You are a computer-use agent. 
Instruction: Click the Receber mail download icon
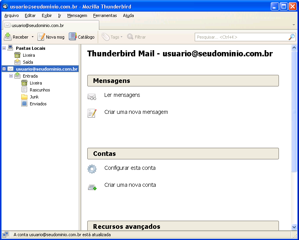tap(8, 37)
